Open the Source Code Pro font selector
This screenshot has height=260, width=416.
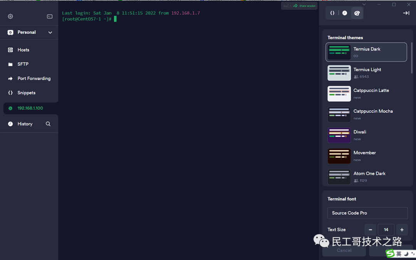click(x=367, y=213)
